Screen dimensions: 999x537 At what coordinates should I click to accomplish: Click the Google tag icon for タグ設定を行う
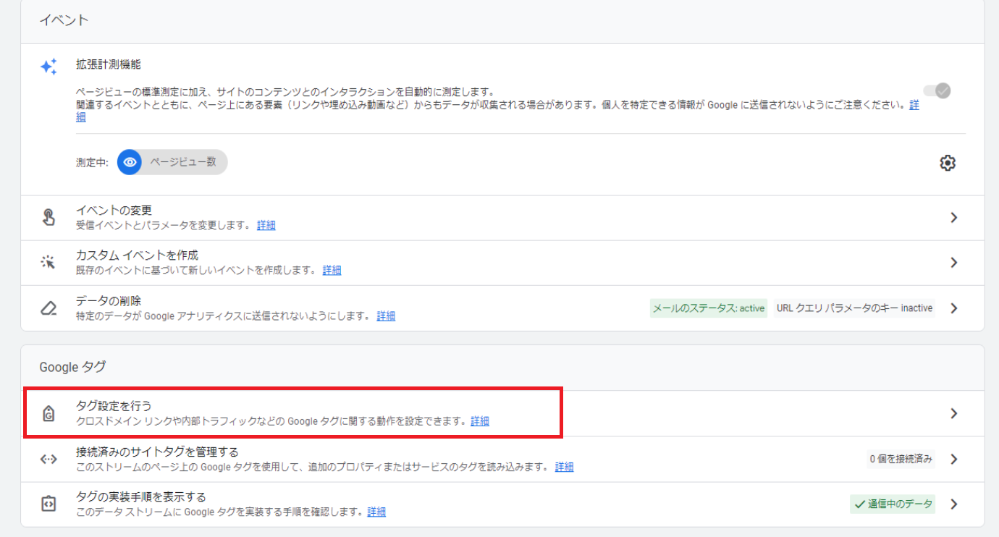coord(49,413)
